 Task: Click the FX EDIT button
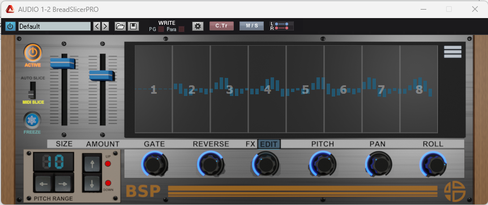pyautogui.click(x=269, y=144)
